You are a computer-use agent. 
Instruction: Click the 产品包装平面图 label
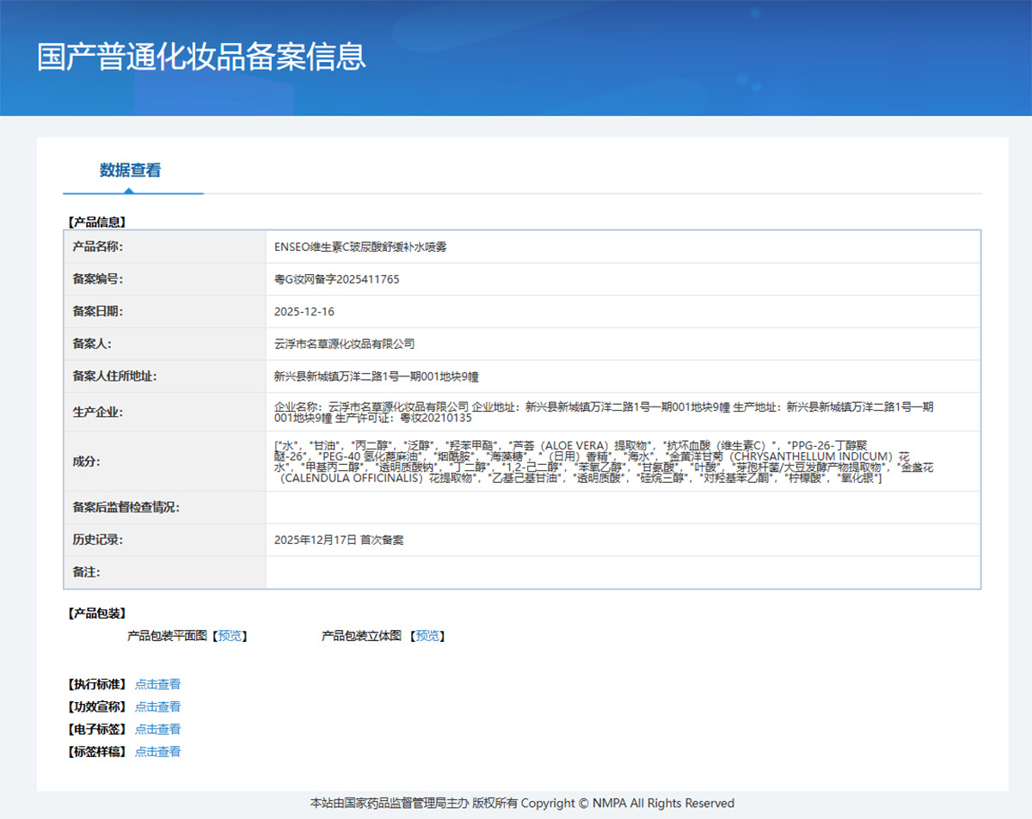click(166, 636)
